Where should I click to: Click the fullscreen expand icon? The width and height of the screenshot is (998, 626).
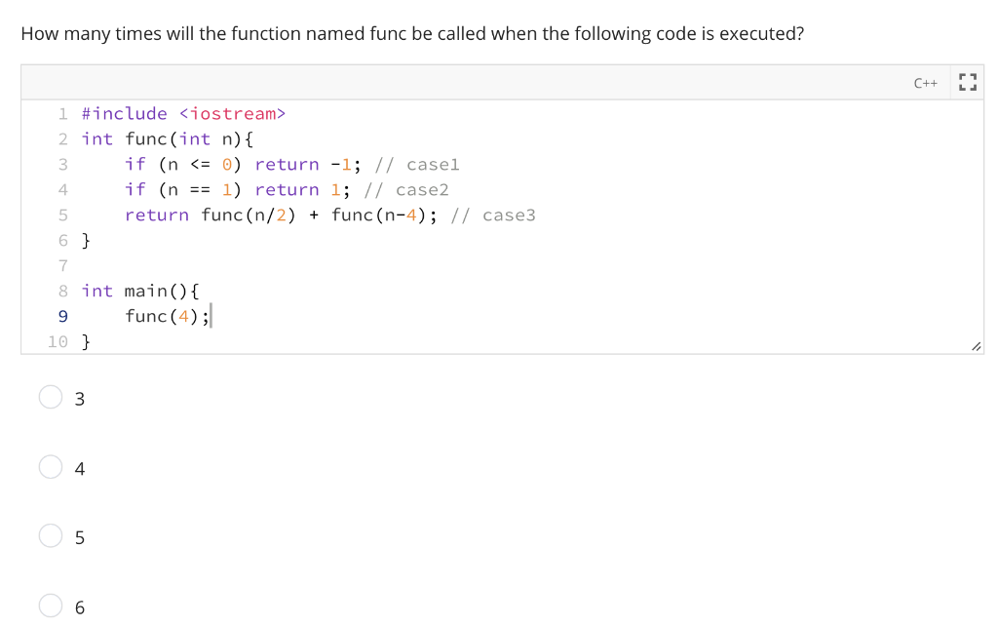967,82
